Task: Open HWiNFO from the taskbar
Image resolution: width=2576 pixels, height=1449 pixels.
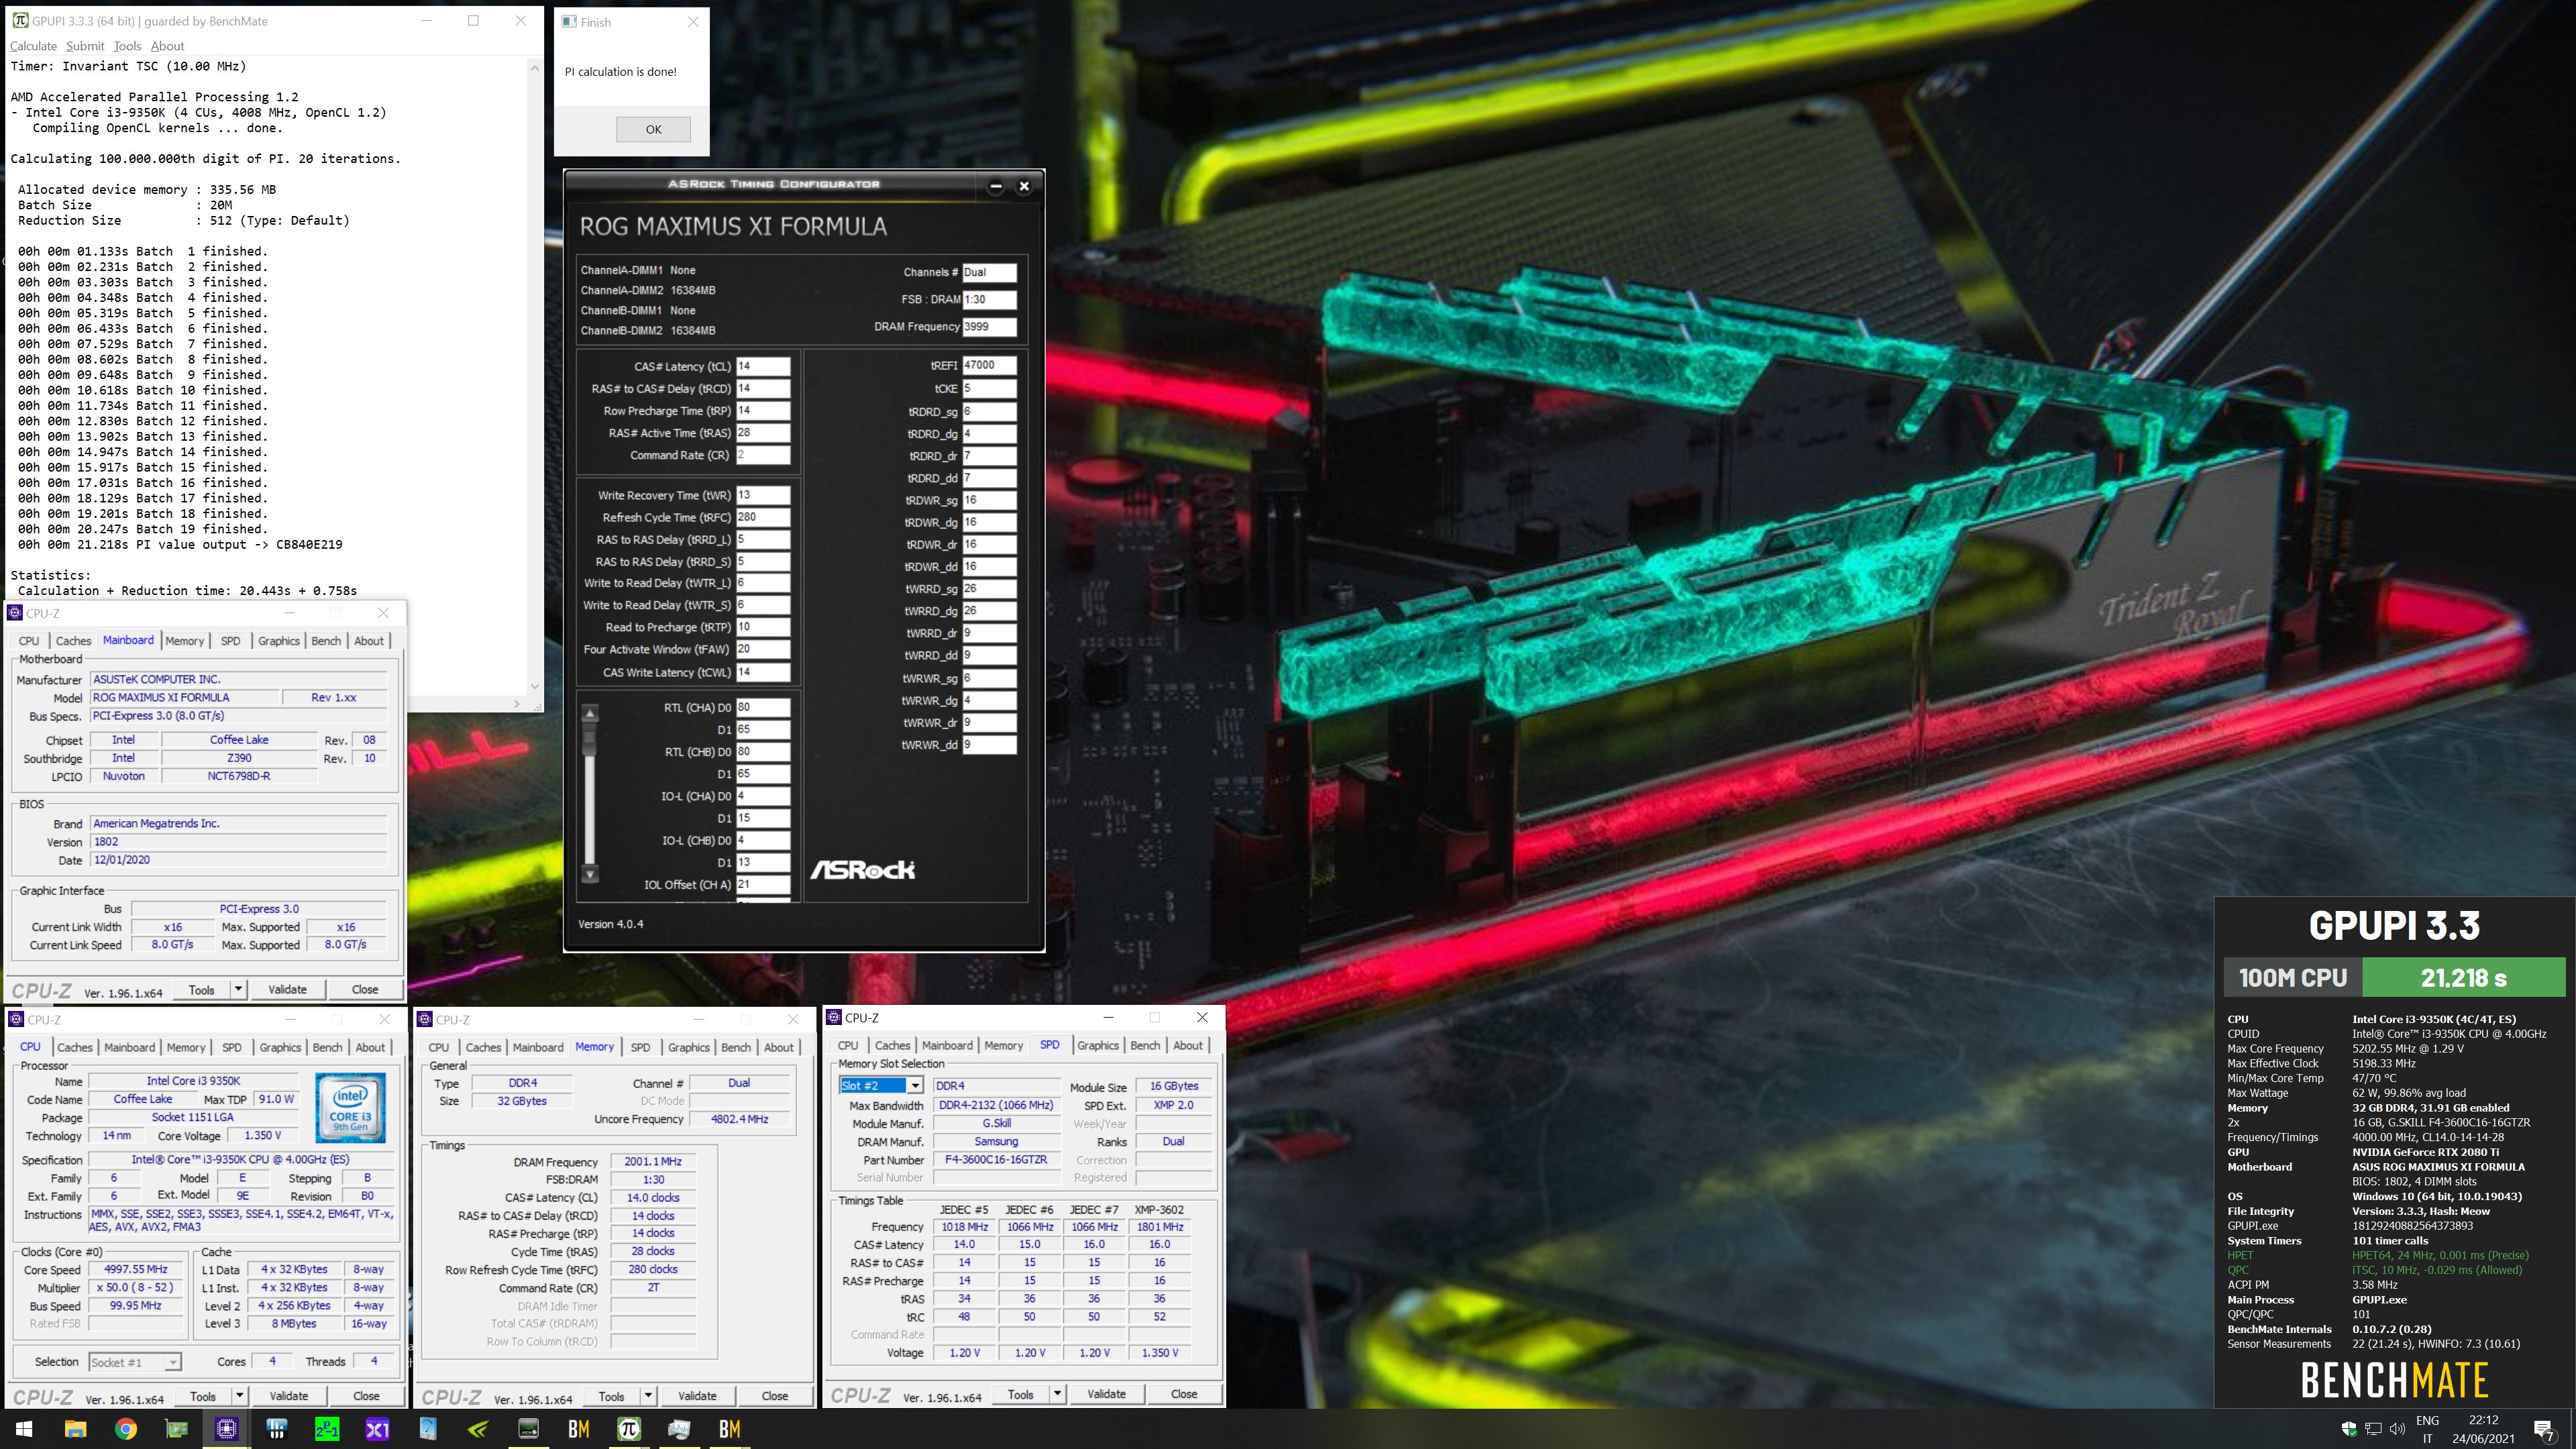Action: (277, 1429)
